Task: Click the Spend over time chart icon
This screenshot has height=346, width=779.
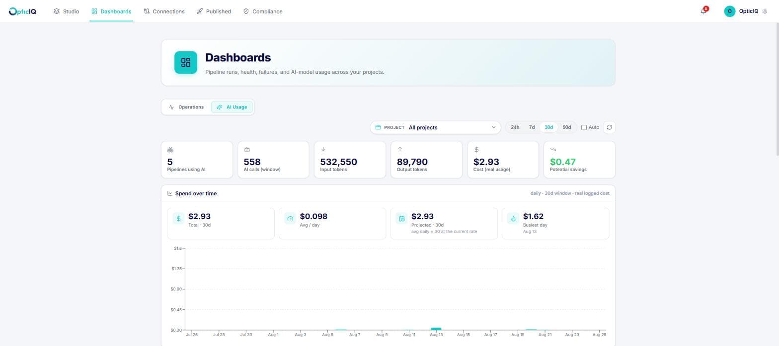Action: (x=170, y=193)
